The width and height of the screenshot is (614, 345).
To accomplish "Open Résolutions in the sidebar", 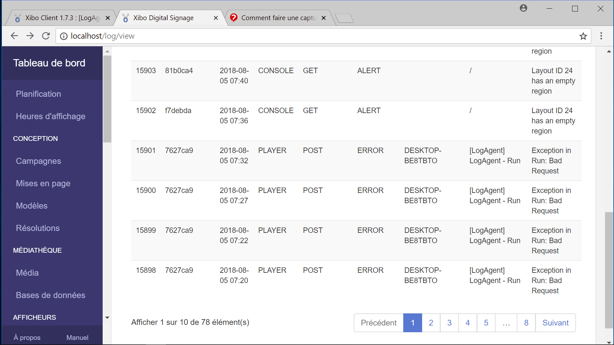I will click(x=38, y=228).
